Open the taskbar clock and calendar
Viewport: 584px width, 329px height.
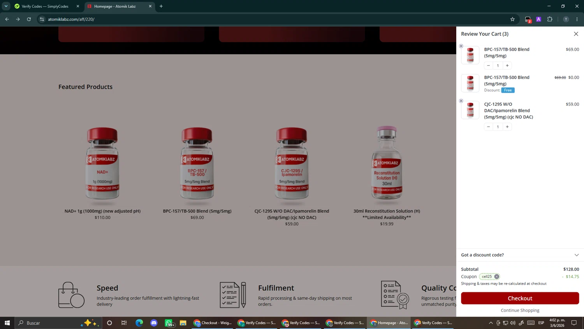pos(557,323)
